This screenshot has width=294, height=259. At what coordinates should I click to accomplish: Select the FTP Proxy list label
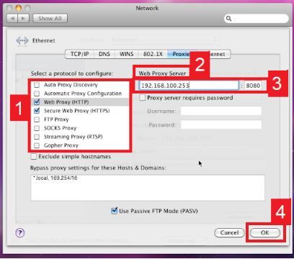[x=56, y=119]
